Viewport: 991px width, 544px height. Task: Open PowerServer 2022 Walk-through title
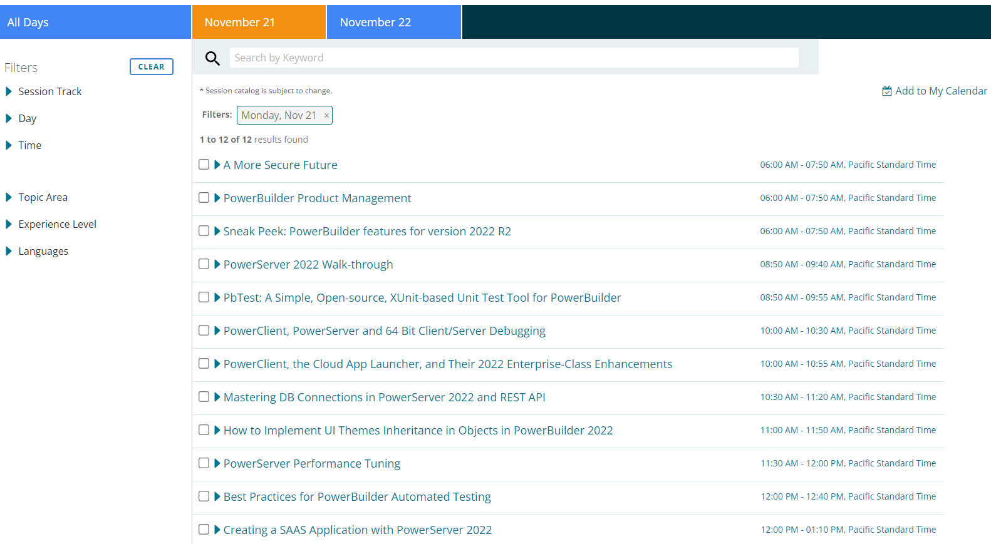(308, 265)
